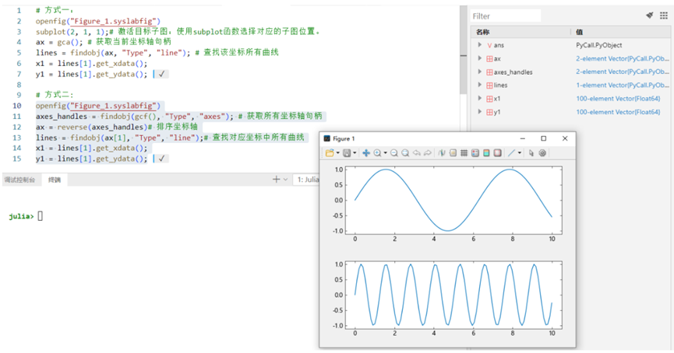Expand the x1 variable row
The width and height of the screenshot is (674, 353).
pos(480,98)
